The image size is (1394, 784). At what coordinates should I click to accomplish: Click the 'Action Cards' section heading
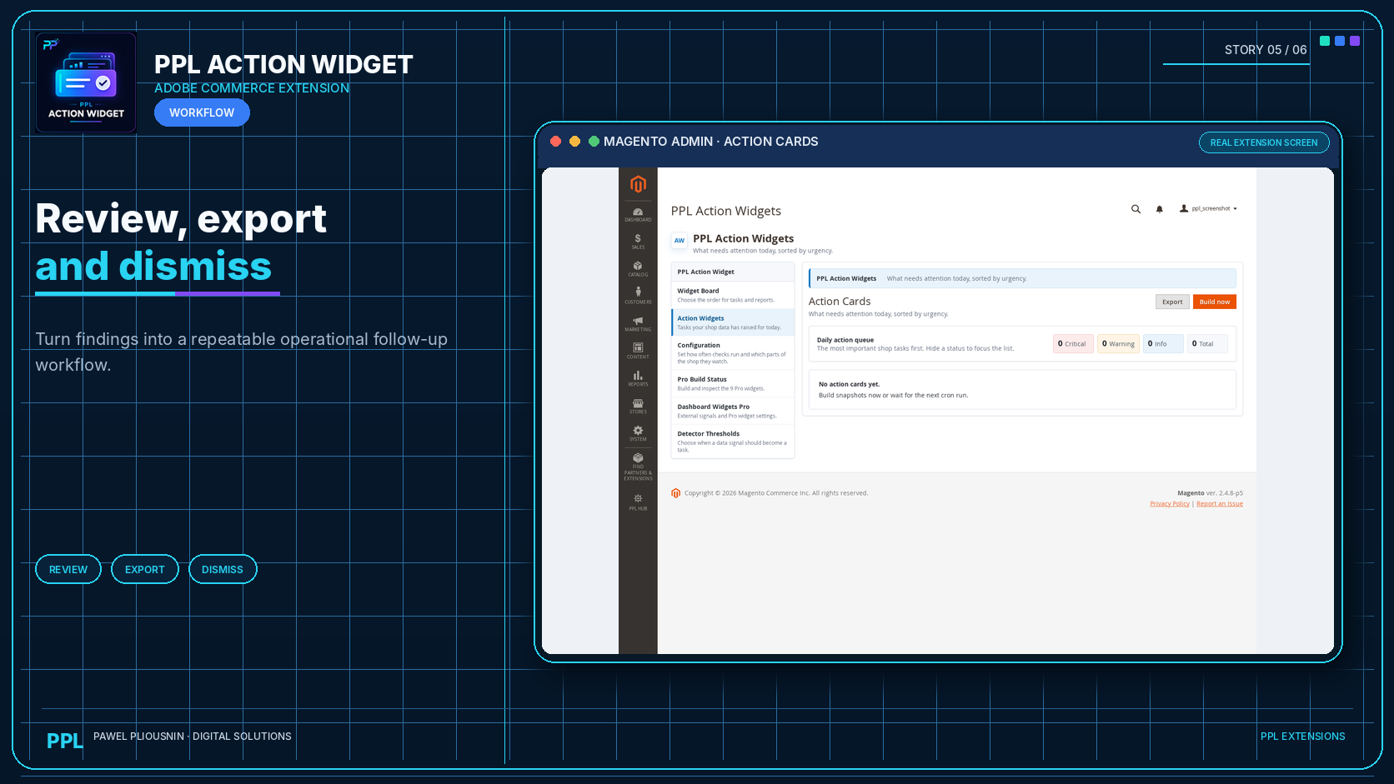tap(840, 302)
